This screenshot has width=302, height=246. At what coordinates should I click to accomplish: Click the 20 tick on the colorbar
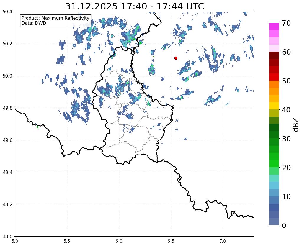click(286, 168)
